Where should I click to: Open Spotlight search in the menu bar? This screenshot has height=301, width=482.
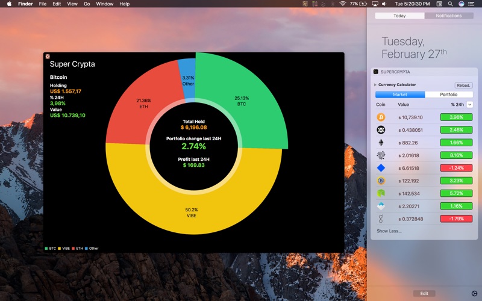click(x=450, y=4)
